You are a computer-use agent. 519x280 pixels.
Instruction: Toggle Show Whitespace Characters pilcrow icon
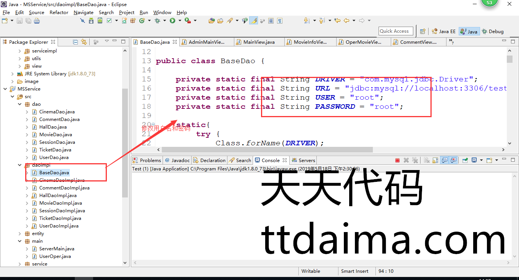coord(280,21)
